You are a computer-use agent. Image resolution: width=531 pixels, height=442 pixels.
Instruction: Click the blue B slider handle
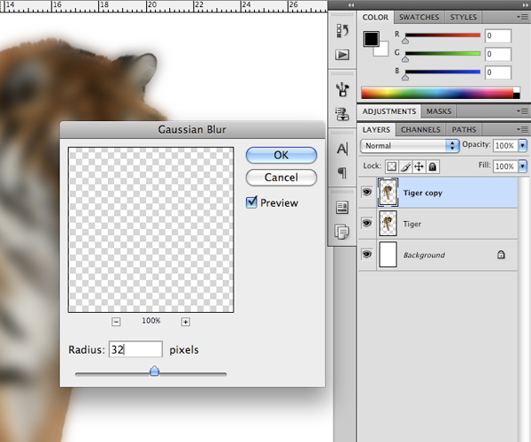(x=405, y=78)
